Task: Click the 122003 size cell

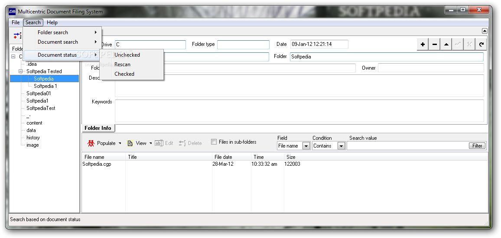Action: (x=293, y=164)
